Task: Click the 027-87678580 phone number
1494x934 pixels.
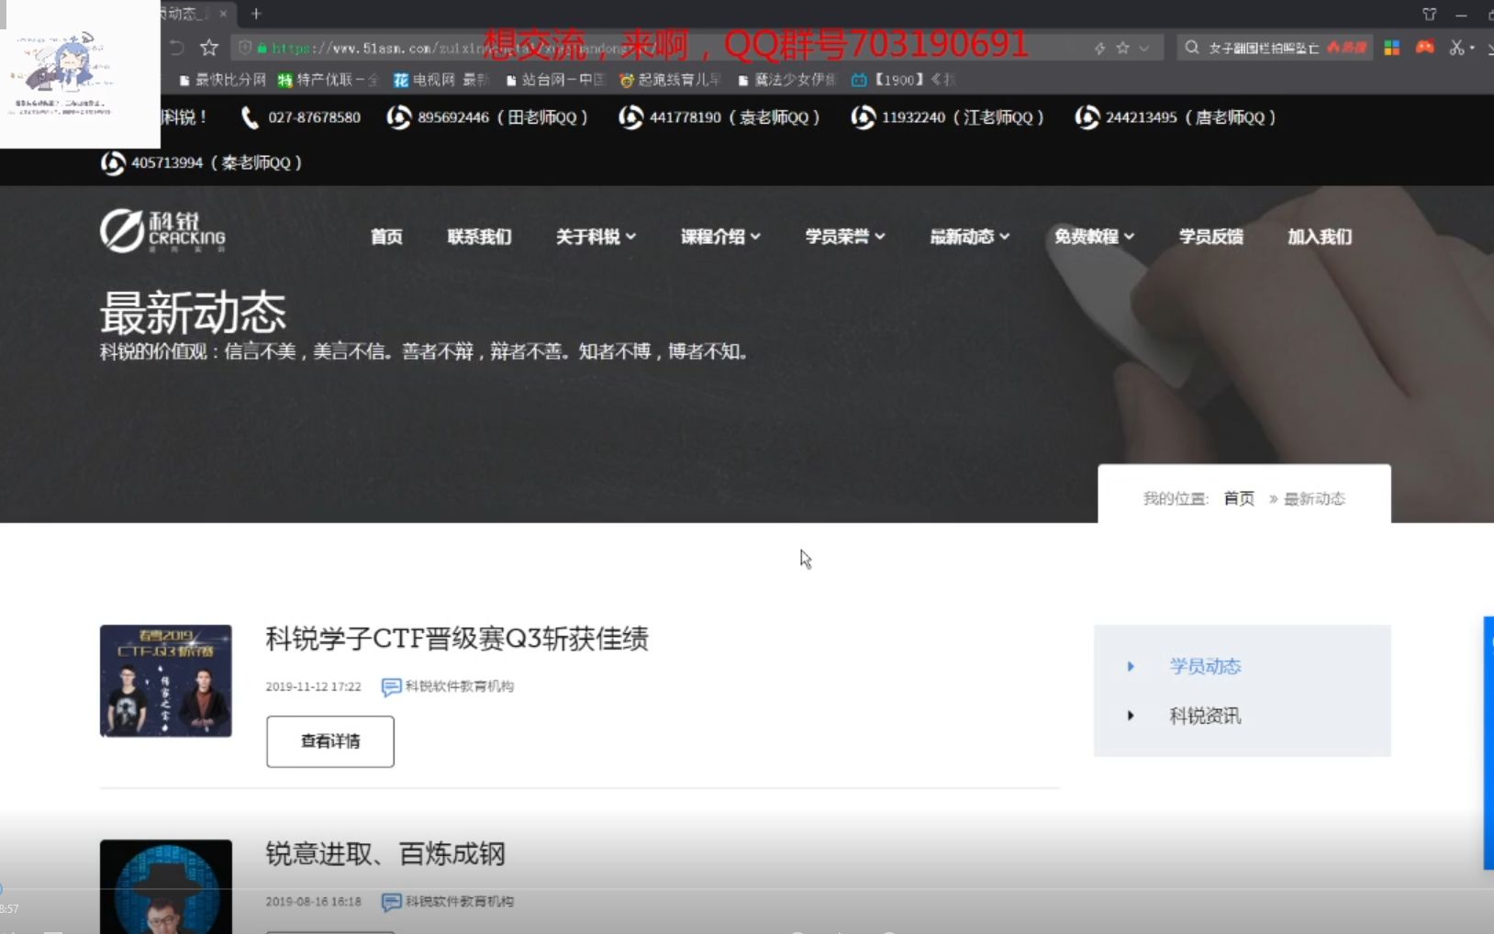Action: [x=314, y=117]
